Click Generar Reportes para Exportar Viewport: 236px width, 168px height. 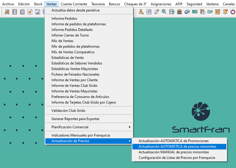(75, 119)
